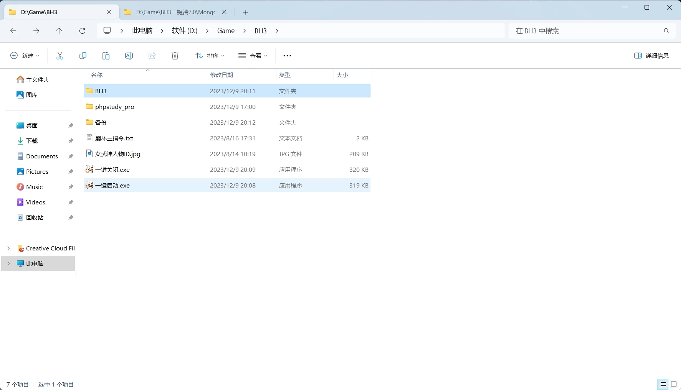The height and width of the screenshot is (390, 681).
Task: Select the 一键启动.exe file
Action: point(112,185)
